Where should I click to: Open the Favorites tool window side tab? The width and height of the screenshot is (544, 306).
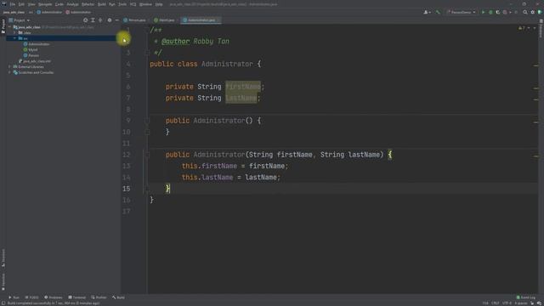tap(3, 281)
